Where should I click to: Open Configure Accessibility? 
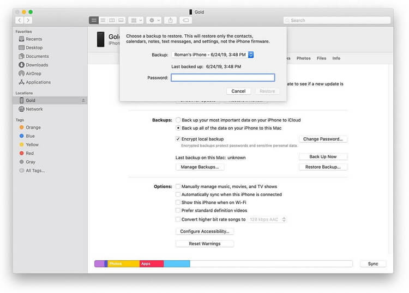[x=204, y=231]
